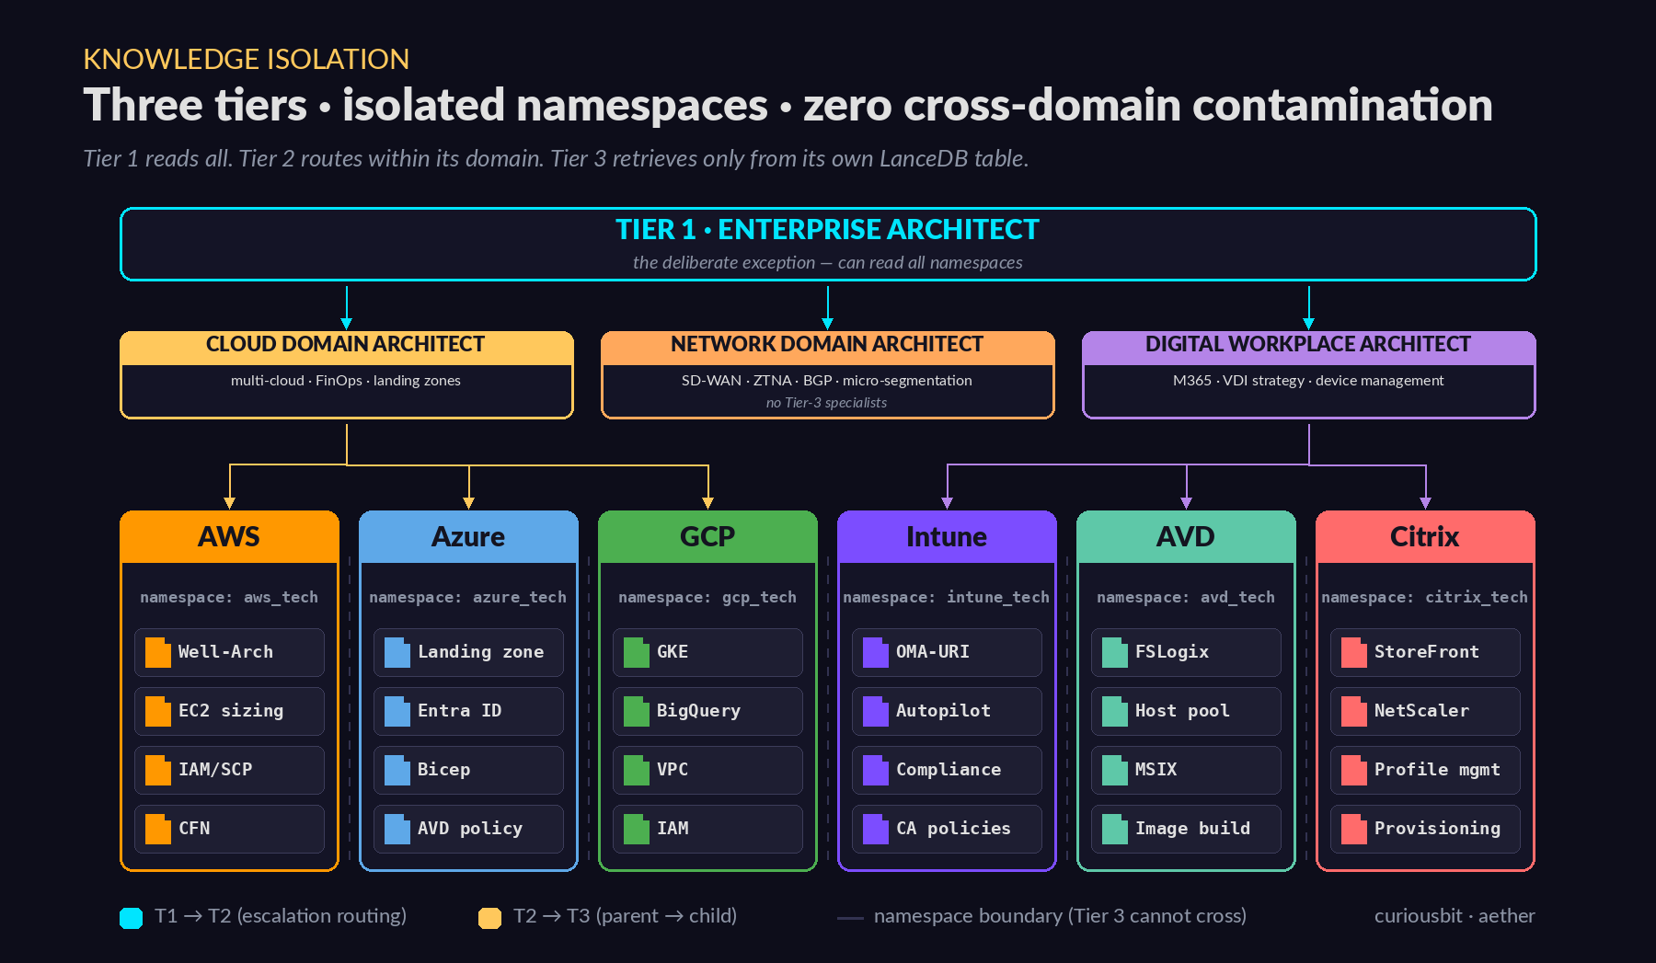Select the AVD header
Screen dimensions: 1656x963
(x=1186, y=536)
